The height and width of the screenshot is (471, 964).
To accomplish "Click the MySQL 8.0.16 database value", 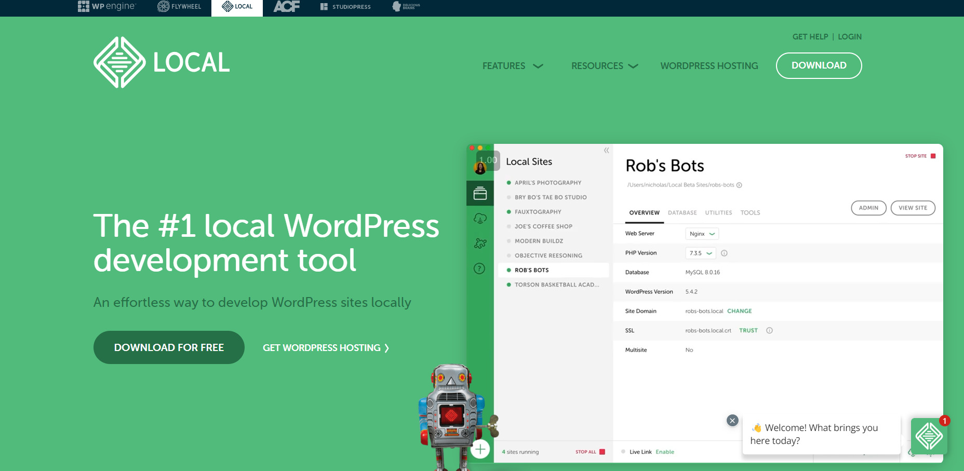I will coord(702,272).
